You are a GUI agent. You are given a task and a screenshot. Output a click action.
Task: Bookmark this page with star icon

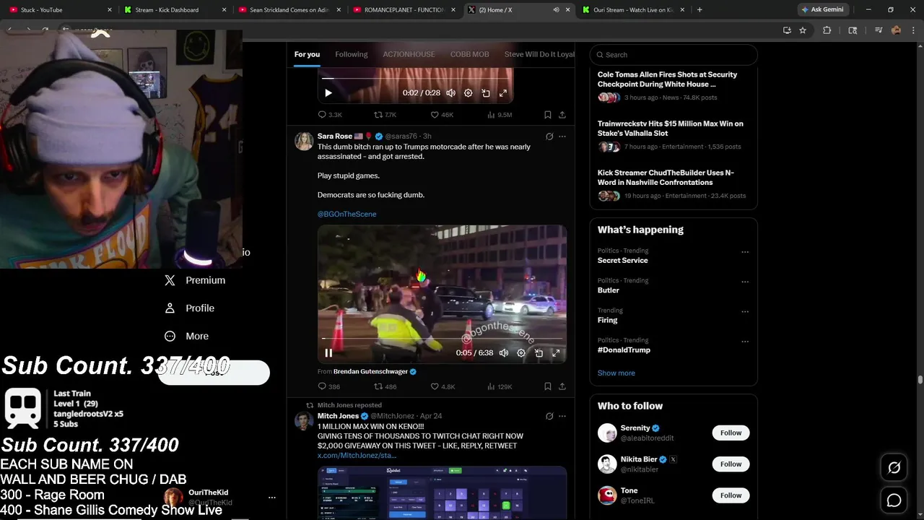click(802, 30)
